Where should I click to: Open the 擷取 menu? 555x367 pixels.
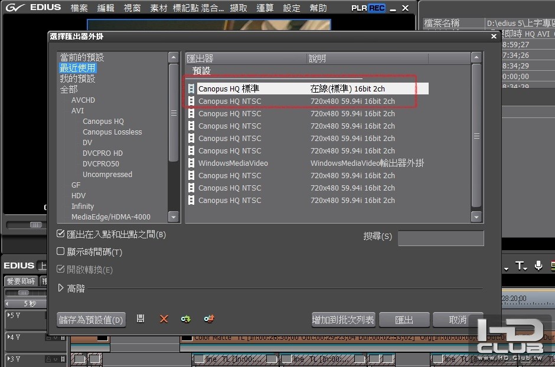239,8
